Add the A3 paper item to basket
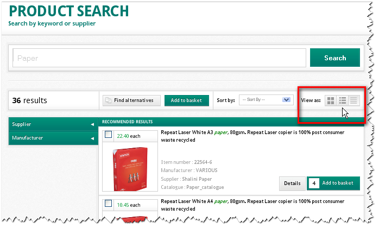Image resolution: width=379 pixels, height=228 pixels. point(338,183)
